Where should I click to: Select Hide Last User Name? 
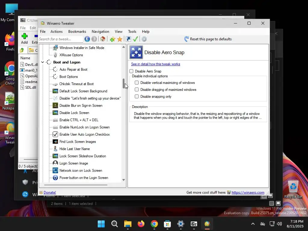point(75,149)
